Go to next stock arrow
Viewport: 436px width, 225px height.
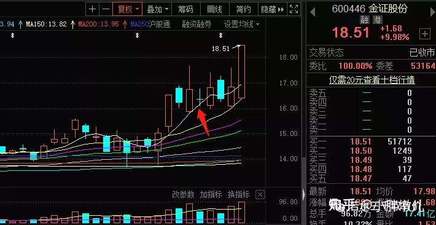pos(433,12)
